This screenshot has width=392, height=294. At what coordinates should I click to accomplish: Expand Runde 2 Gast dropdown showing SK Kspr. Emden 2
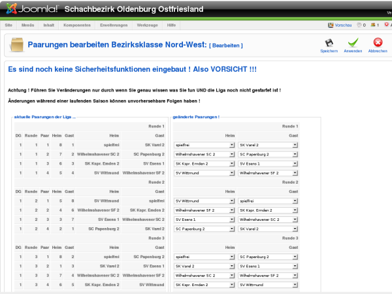[268, 210]
